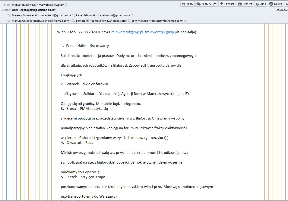Screen dimensions: 288x201
Task: Click star beside tom matynia address
Action: tap(186, 21)
